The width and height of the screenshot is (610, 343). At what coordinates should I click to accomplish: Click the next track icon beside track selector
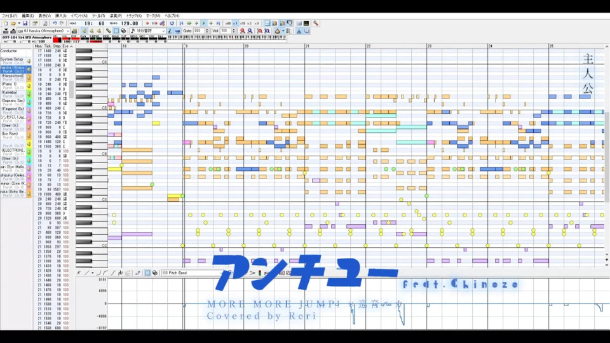[13, 30]
